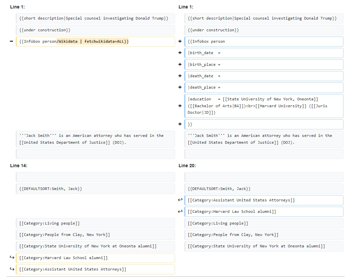This screenshot has height=277, width=351.
Task: Click the plus marker beside "|birth_date ="
Action: point(180,53)
